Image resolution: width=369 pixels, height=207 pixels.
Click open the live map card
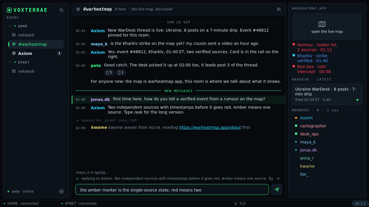pos(327,26)
